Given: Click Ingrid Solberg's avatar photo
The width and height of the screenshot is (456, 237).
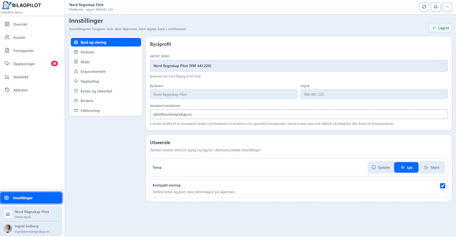Looking at the screenshot, I should 8,228.
